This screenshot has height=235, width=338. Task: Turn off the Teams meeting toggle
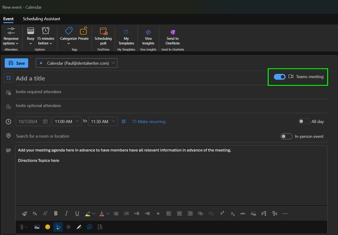click(280, 77)
